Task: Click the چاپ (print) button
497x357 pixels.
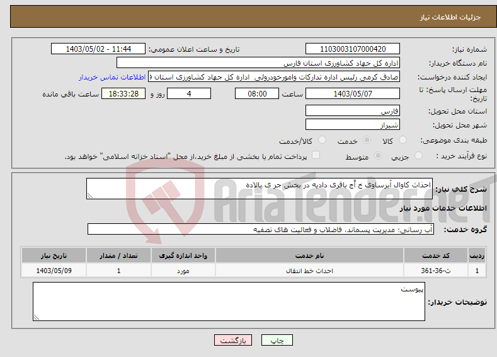Action: [277, 340]
